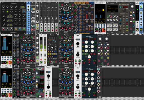Mute the master channel on MIX4
Viewport: 144px width, 100px height.
56,18
